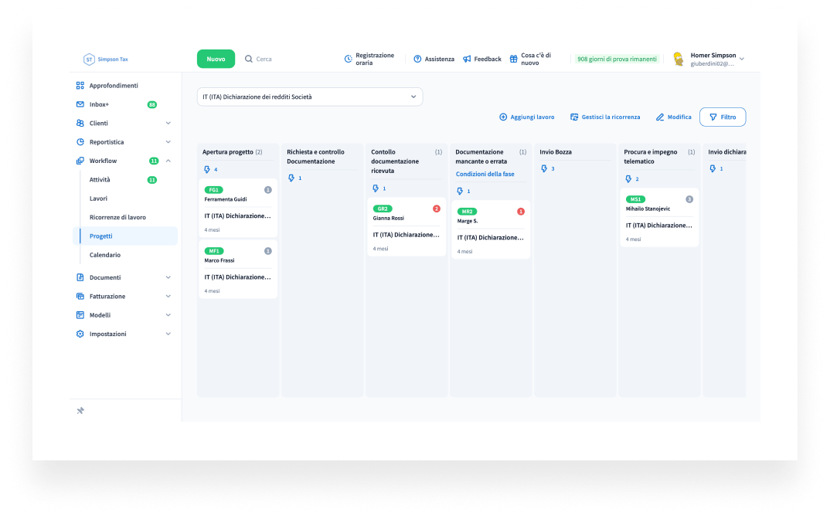The image size is (830, 516).
Task: Click the Reportistica chart icon
Action: [80, 142]
